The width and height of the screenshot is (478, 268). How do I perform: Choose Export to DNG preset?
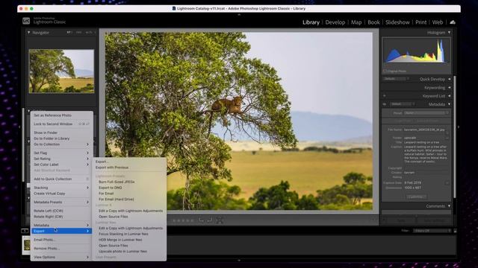tap(129, 188)
